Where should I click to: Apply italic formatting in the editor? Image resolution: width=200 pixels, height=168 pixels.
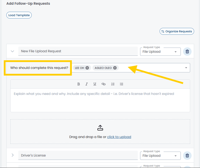[87, 84]
